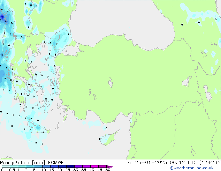
Task: Click the legend label "20"
Action: [x=60, y=170]
